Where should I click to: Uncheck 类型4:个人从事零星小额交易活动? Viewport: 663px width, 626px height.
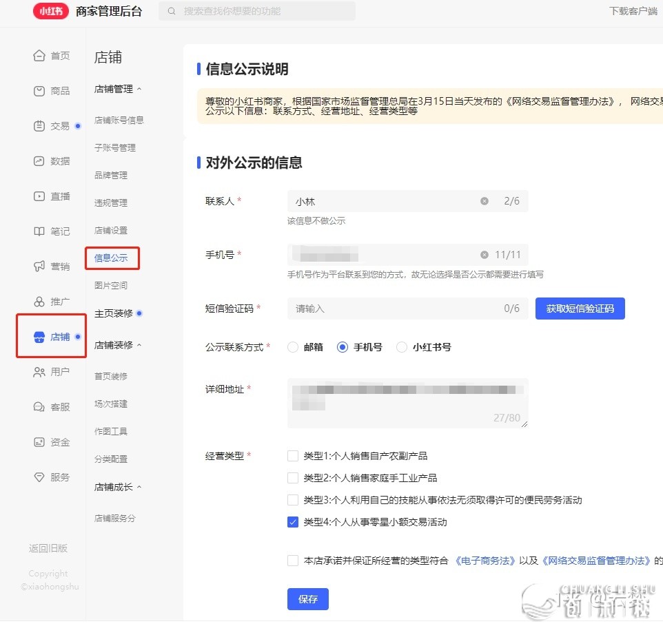292,522
